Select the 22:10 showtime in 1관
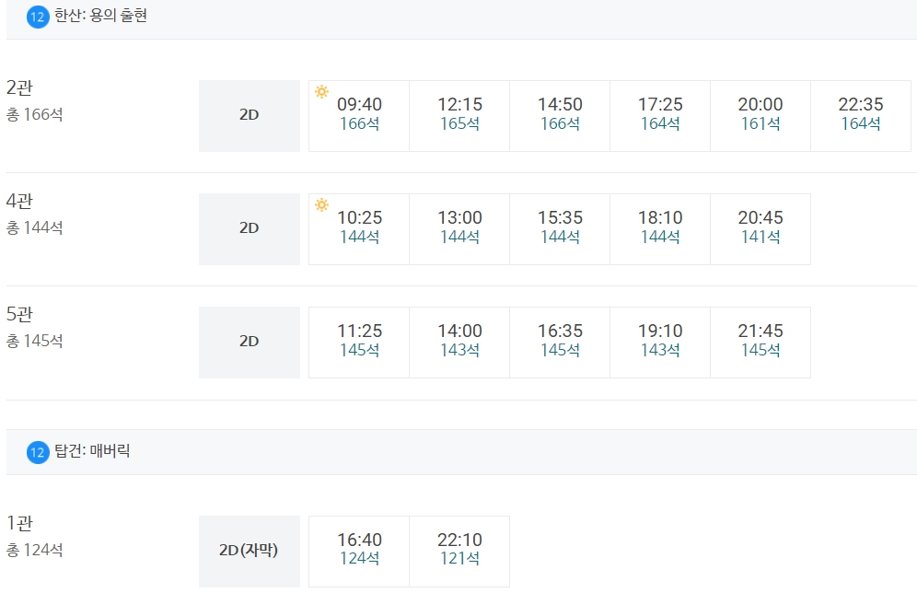 point(459,551)
